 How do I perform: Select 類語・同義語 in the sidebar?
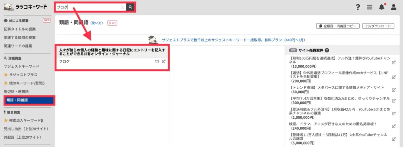(x=29, y=100)
